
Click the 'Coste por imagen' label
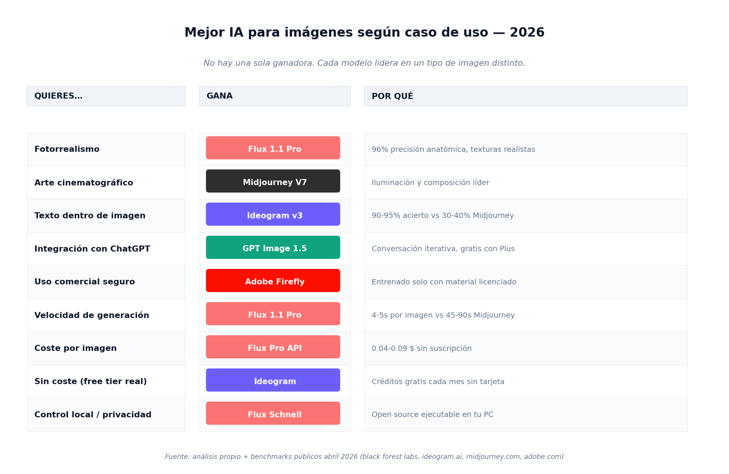coord(76,348)
